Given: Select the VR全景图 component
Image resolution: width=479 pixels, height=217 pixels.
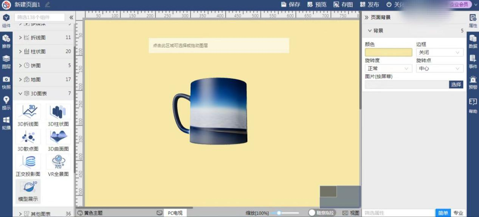Looking at the screenshot, I should [58, 165].
